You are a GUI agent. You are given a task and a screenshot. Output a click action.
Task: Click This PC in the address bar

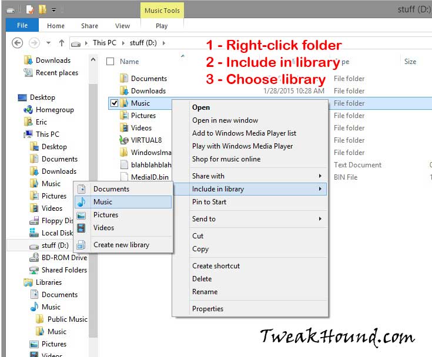105,43
